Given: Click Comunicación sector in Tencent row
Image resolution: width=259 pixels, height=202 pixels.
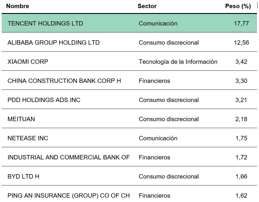Looking at the screenshot, I should (x=158, y=23).
